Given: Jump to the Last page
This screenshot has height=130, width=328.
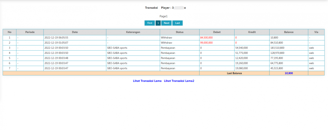Looking at the screenshot, I should [177, 23].
